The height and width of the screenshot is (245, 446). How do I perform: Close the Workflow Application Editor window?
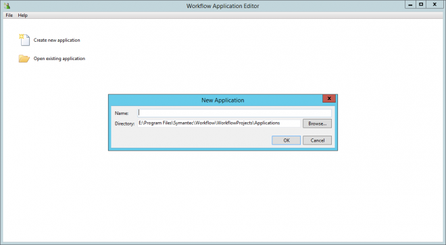coord(435,5)
